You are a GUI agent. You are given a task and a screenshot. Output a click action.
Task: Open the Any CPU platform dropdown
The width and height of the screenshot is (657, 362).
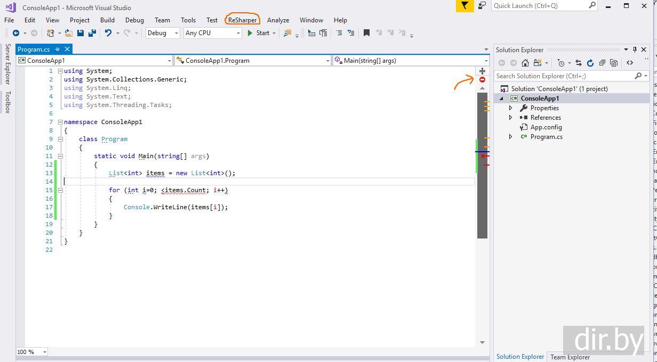212,33
